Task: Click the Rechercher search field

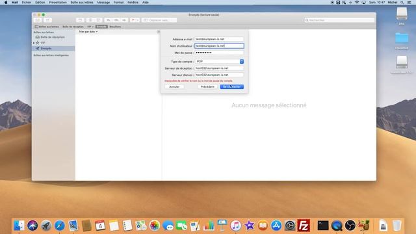Action: (x=339, y=20)
